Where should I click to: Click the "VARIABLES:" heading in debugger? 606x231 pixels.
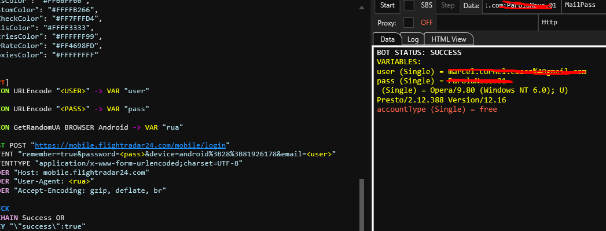click(398, 62)
